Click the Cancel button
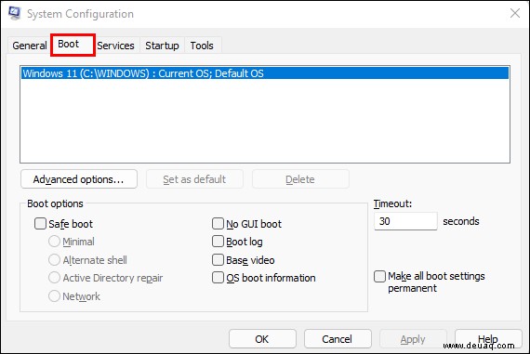The height and width of the screenshot is (354, 530). (338, 339)
